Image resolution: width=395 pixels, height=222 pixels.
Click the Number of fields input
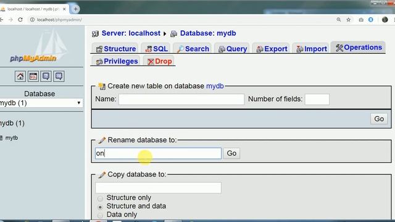[317, 99]
